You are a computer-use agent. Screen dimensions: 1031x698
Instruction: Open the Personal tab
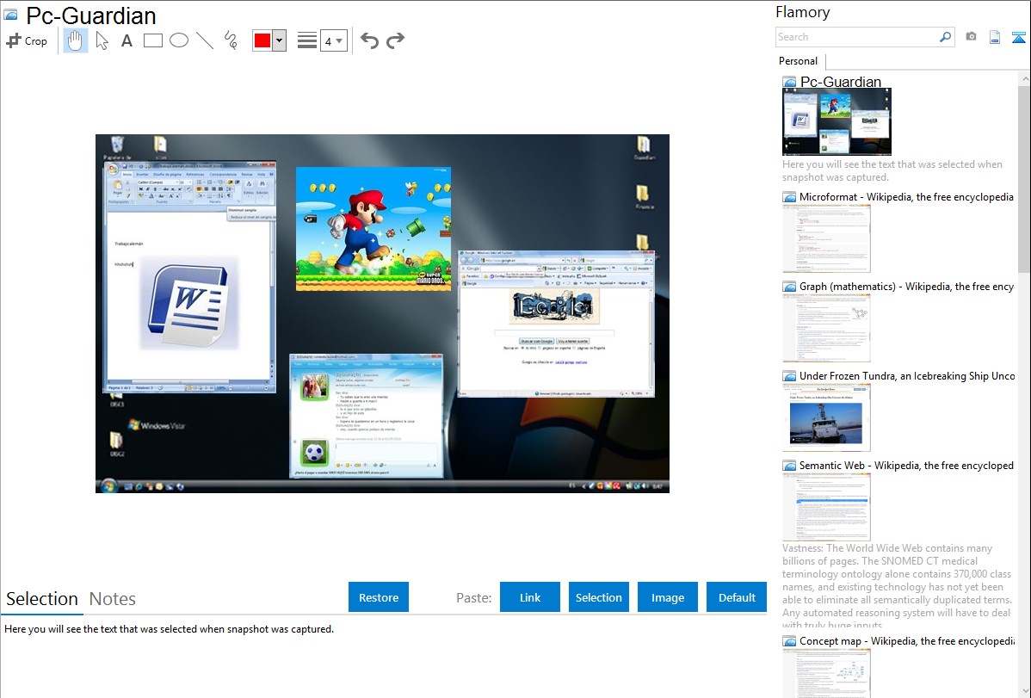798,61
